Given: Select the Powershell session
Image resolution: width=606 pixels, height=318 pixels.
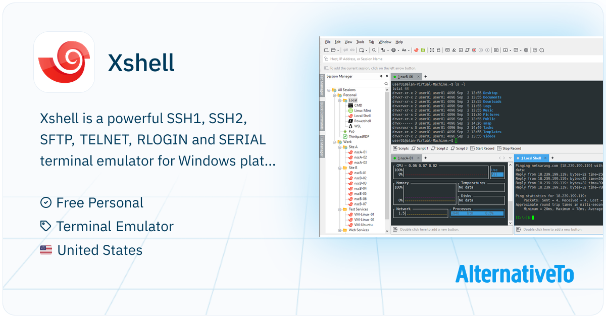Looking at the screenshot, I should 359,121.
